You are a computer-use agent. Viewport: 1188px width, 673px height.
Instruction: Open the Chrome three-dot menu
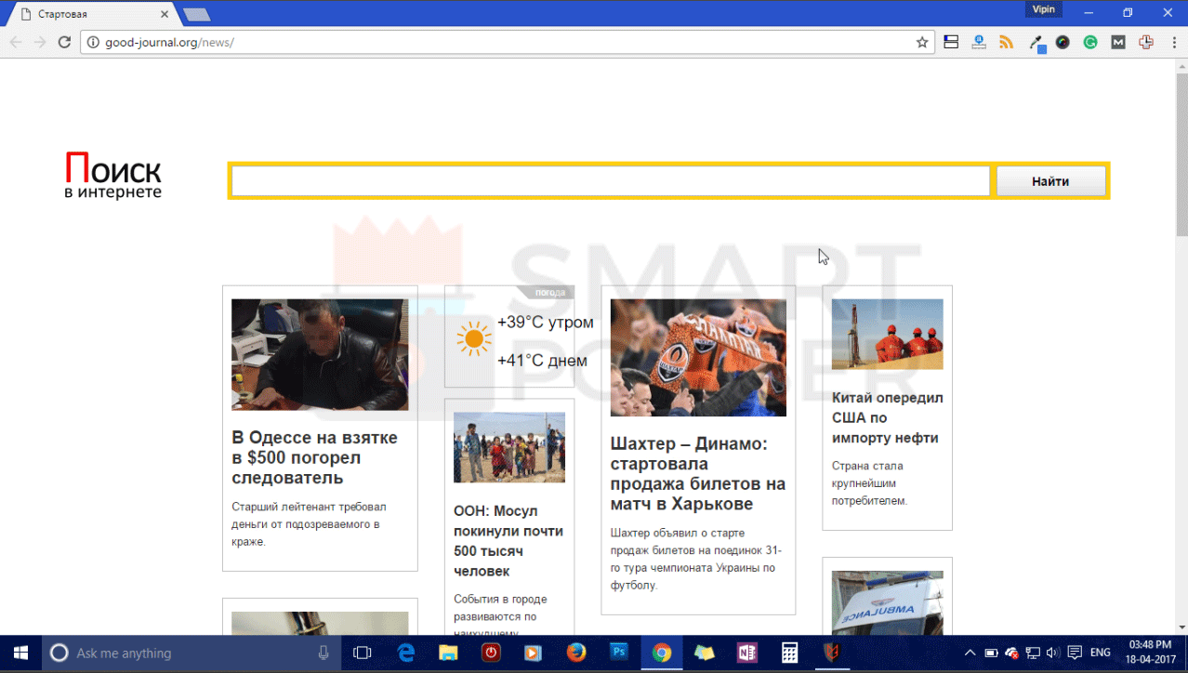(1170, 42)
